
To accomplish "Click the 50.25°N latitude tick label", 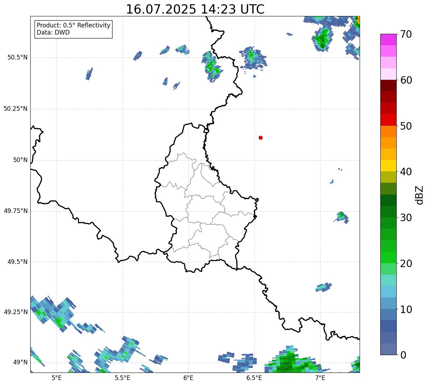I will pos(15,109).
